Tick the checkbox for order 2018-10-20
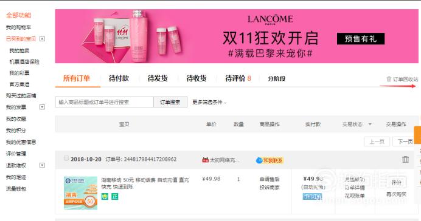421x221 pixels. [x=66, y=158]
